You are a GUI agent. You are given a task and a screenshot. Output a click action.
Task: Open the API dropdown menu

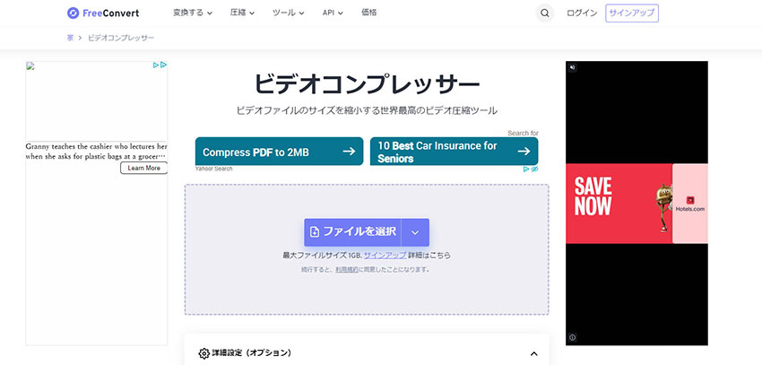(333, 13)
